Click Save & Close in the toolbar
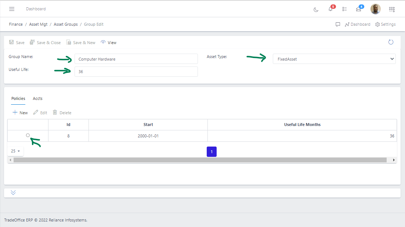Viewport: 405px width, 227px height. click(45, 42)
